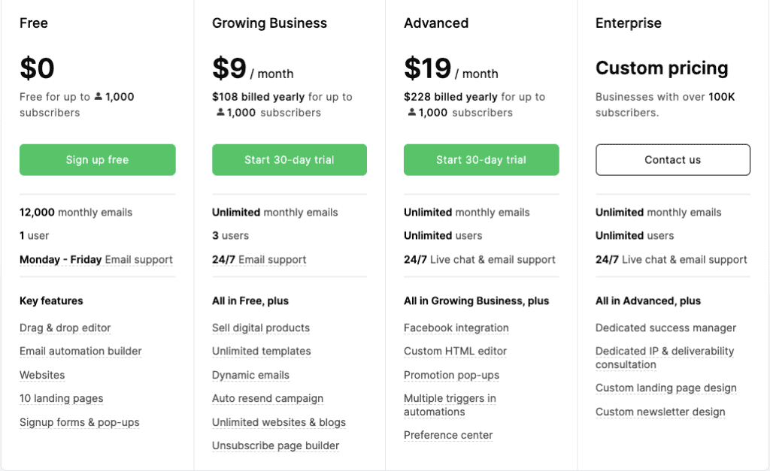Open the Drag & drop editor link
The image size is (770, 471).
tap(65, 328)
